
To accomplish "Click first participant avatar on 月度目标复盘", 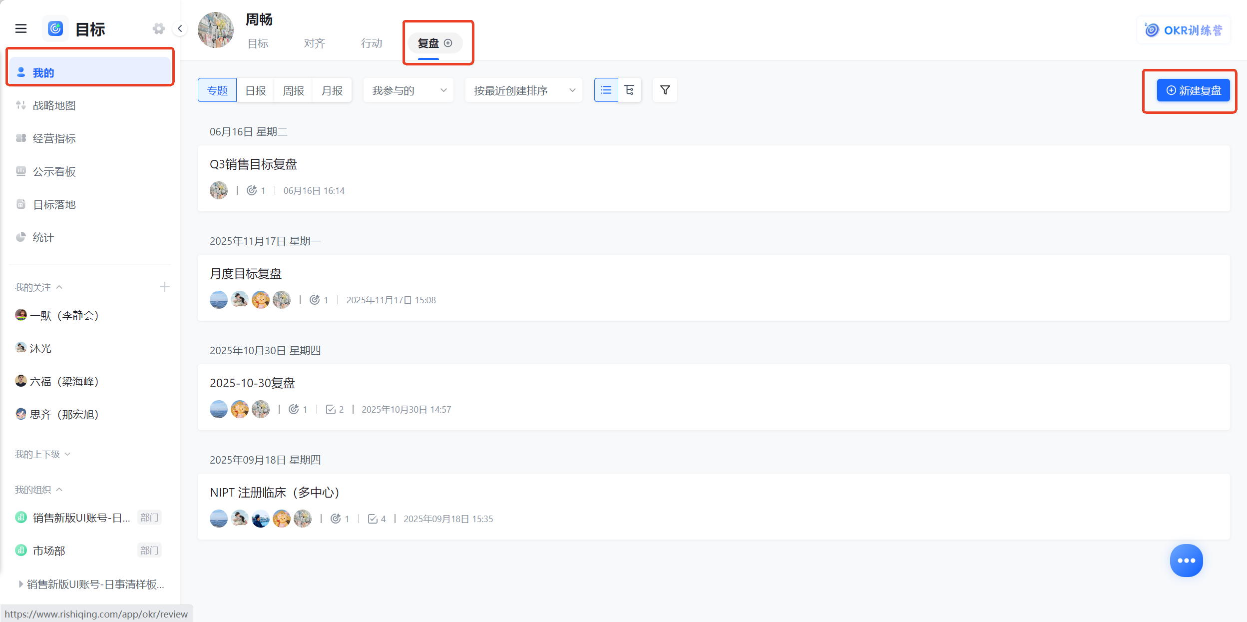I will pos(219,300).
